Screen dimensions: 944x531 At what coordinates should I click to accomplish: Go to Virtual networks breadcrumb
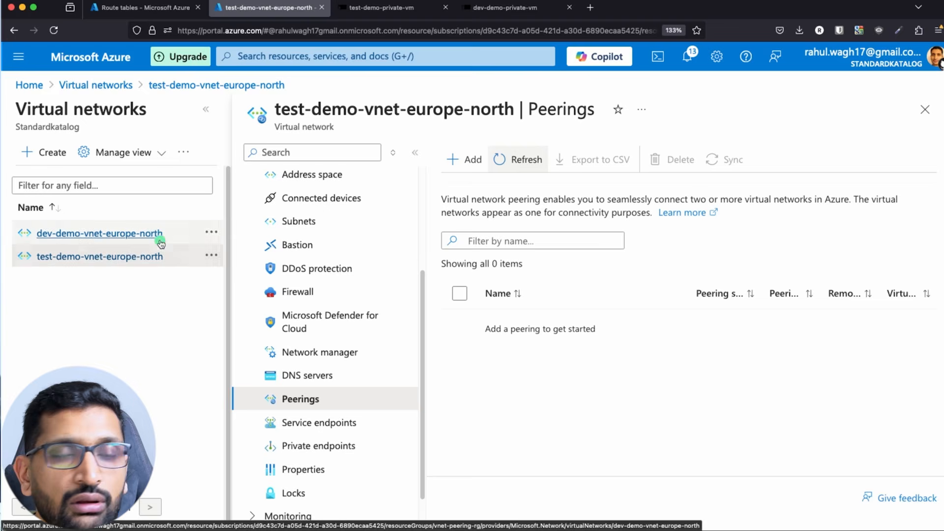pyautogui.click(x=95, y=85)
